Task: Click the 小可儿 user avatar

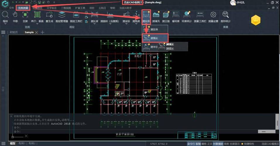Action: [x=233, y=3]
